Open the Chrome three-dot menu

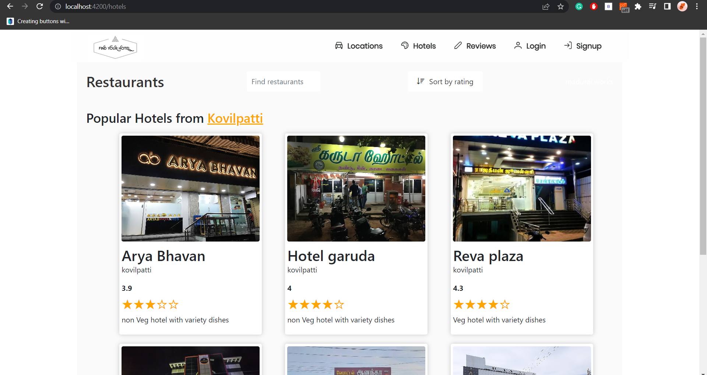[x=697, y=7]
